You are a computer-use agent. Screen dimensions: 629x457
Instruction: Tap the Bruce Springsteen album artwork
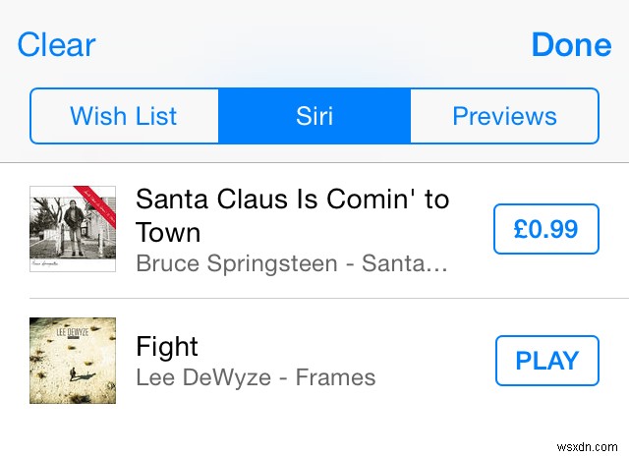click(x=73, y=229)
